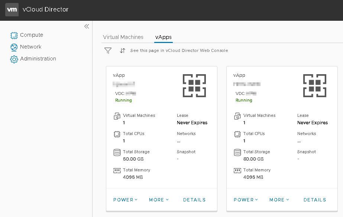The width and height of the screenshot is (343, 217).
Task: Click the 'Lease' label on the 60.00 GB card
Action: click(x=182, y=115)
